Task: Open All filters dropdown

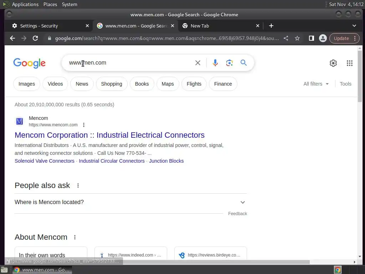Action: 316,84
